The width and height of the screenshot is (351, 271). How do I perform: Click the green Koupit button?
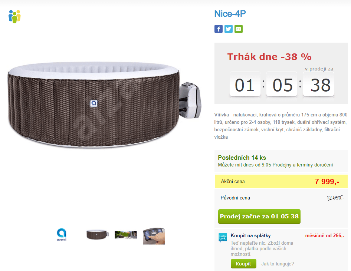(243, 264)
